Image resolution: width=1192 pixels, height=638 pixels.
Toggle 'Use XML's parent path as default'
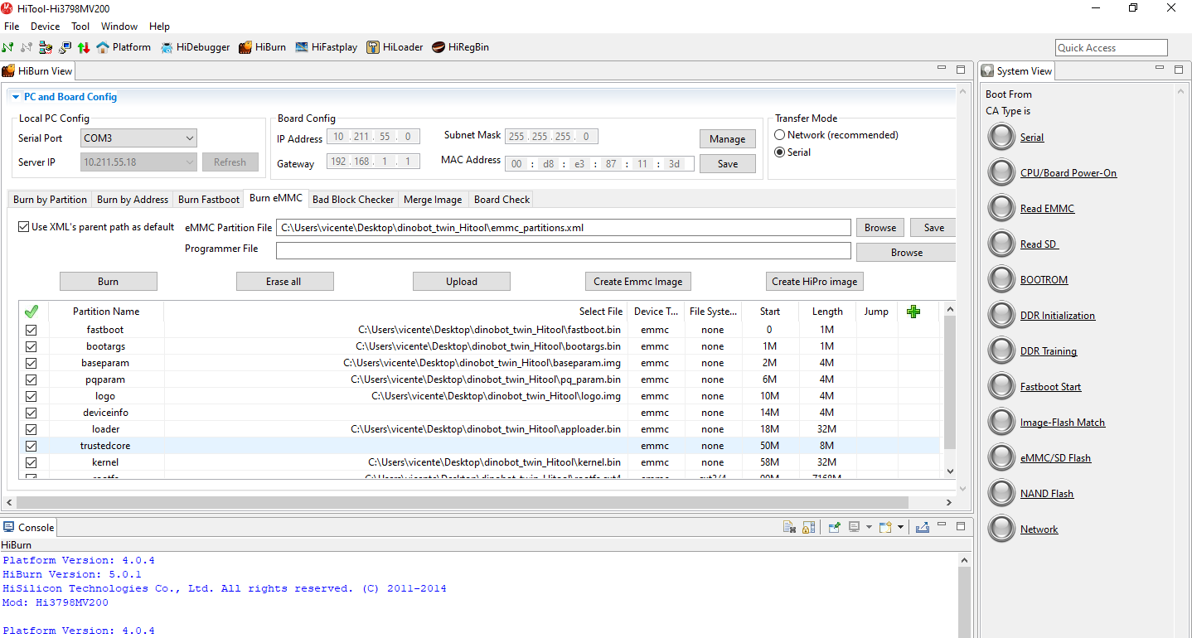pyautogui.click(x=22, y=227)
